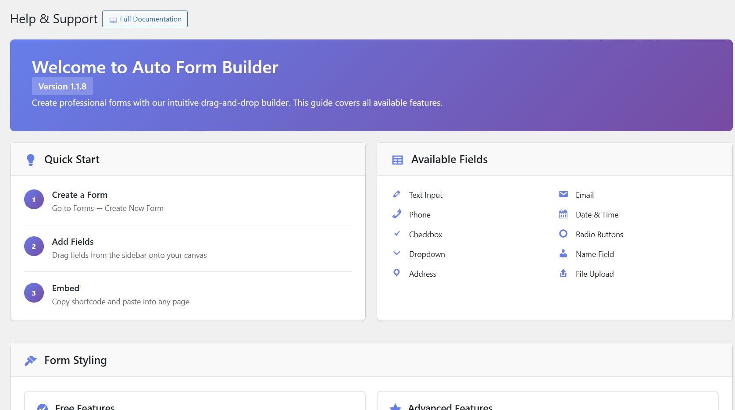
Task: Expand the Form Styling section
Action: pos(75,360)
